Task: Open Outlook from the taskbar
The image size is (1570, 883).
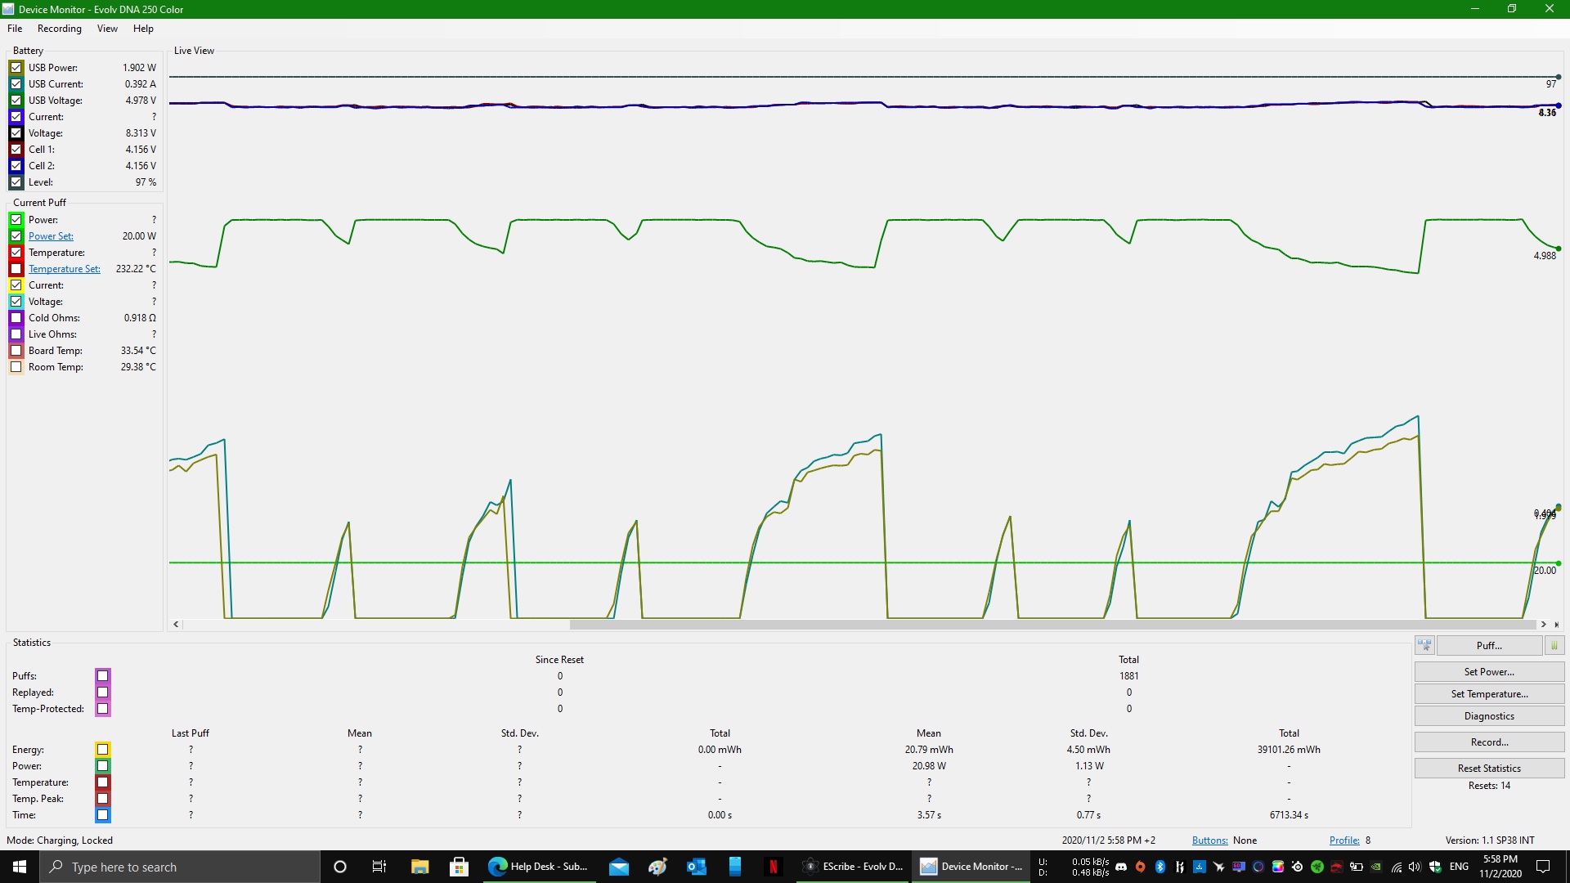Action: 696,867
